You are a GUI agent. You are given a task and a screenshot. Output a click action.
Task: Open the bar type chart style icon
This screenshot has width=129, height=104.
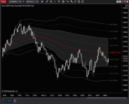point(42,1)
